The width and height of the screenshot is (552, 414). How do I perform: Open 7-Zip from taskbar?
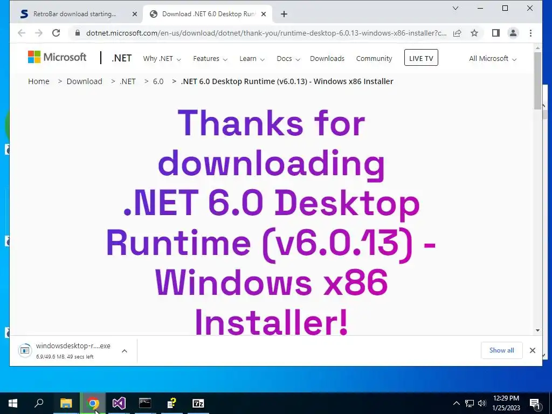tap(198, 403)
